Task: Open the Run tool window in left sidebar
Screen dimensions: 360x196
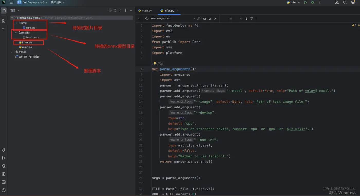Action: pos(4,158)
